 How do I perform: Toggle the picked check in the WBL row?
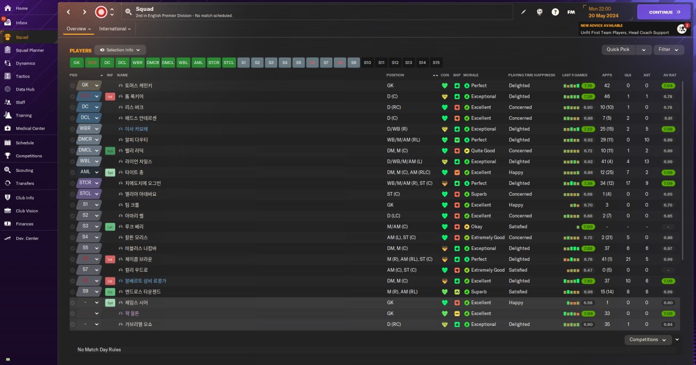click(x=73, y=162)
